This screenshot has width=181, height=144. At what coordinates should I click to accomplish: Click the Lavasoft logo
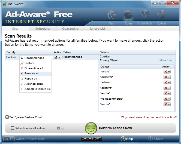(91, 139)
